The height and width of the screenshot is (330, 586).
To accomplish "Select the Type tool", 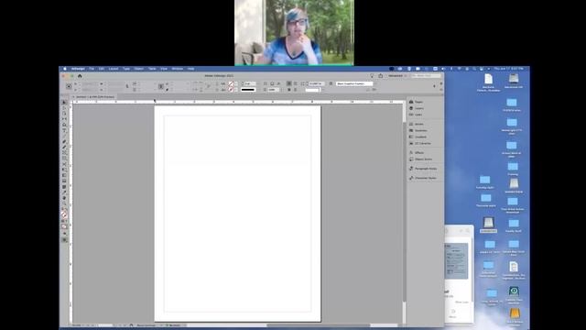I will point(64,130).
